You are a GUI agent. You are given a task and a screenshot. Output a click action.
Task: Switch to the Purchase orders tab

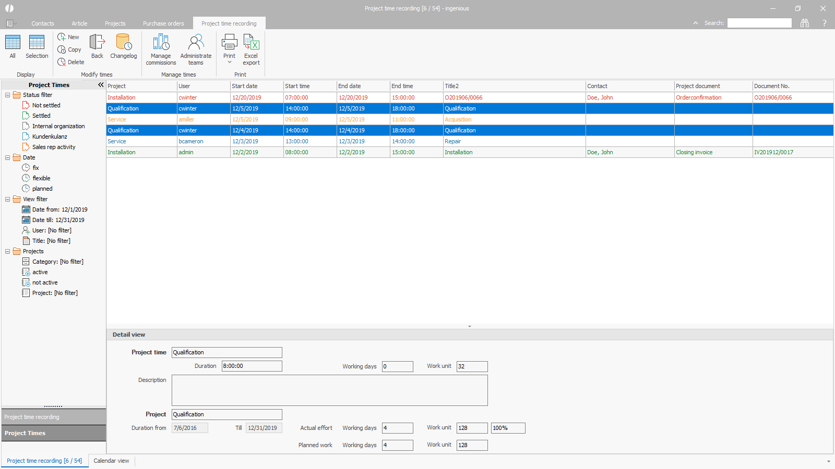[x=163, y=23]
